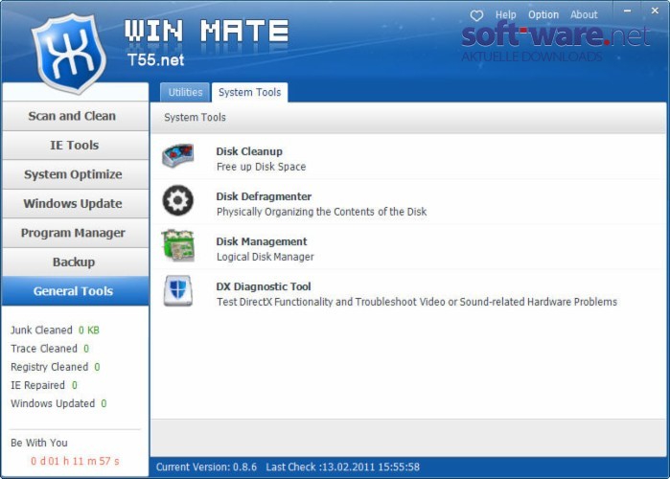Click the red uptime timer text
Image resolution: width=670 pixels, height=479 pixels.
click(75, 461)
